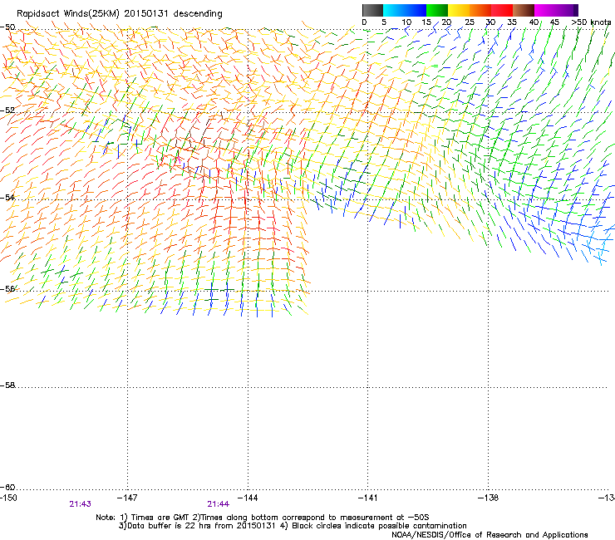
Task: Click the longitude label -138
Action: [x=489, y=498]
